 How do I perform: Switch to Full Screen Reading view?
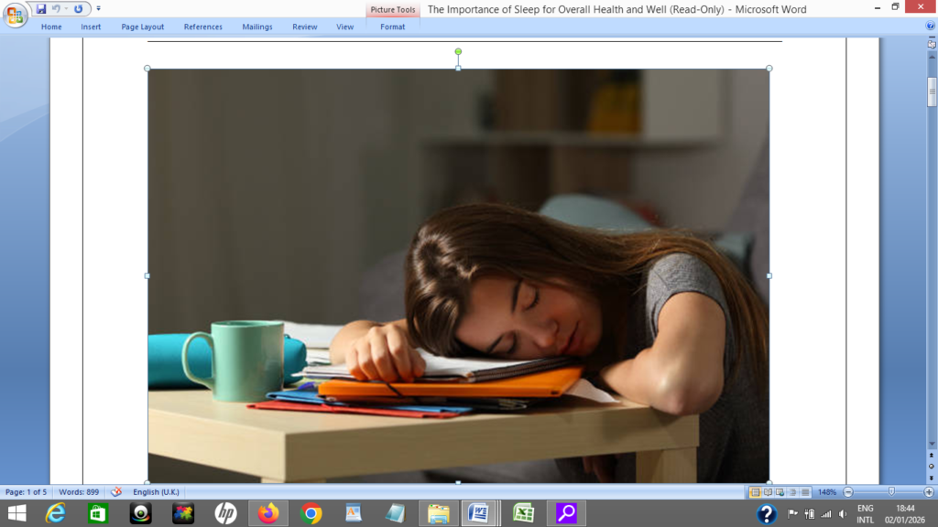tap(769, 492)
